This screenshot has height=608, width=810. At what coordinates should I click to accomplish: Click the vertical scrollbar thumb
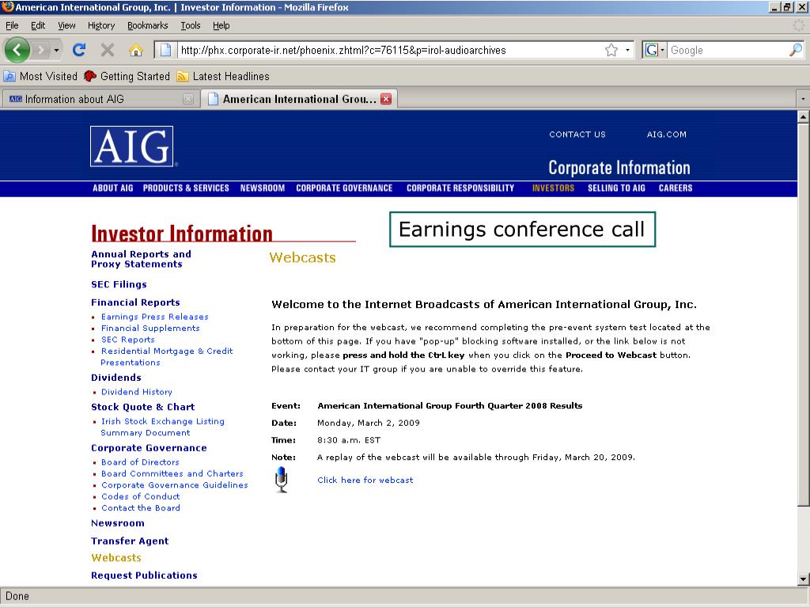click(x=804, y=315)
